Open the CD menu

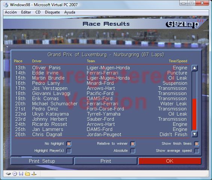[x=38, y=12]
